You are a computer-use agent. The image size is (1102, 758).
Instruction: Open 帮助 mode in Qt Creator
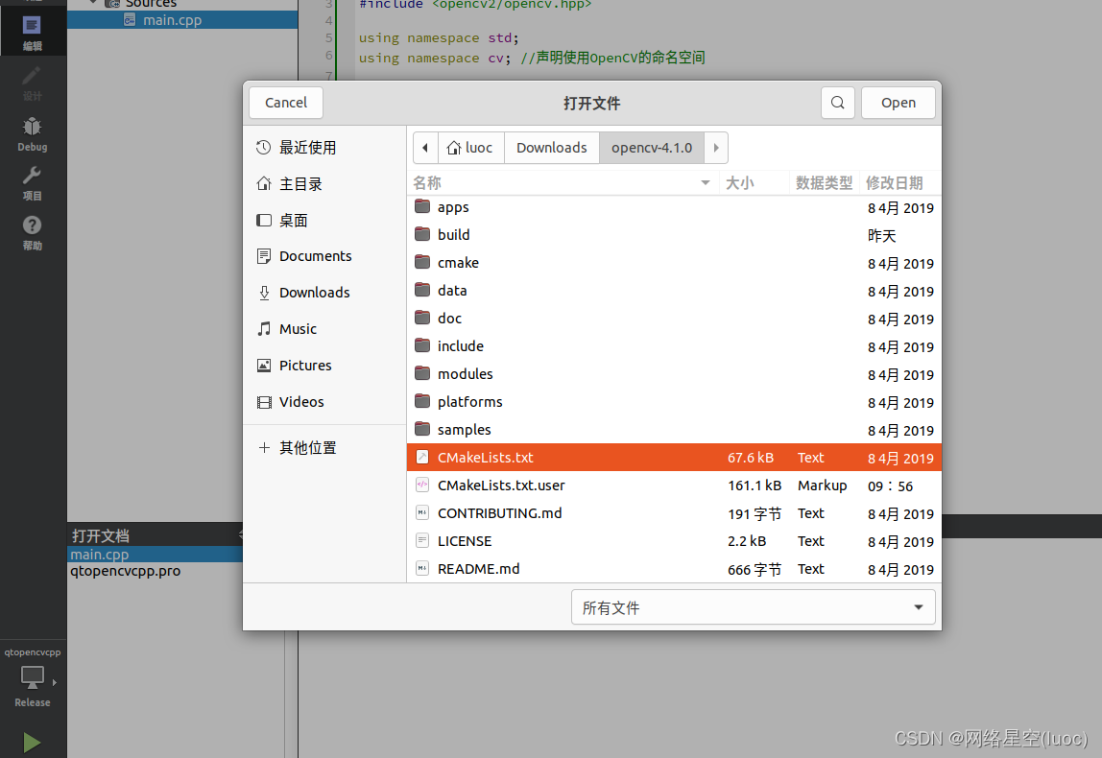pos(33,234)
